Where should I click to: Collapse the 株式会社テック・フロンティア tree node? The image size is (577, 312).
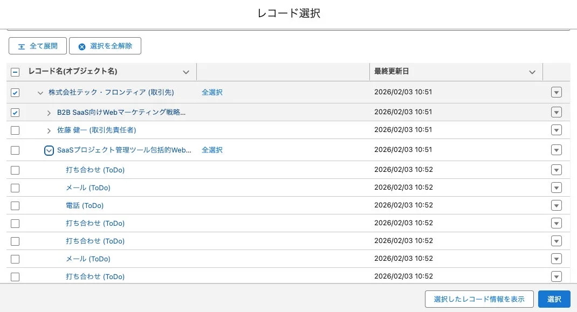pos(40,93)
